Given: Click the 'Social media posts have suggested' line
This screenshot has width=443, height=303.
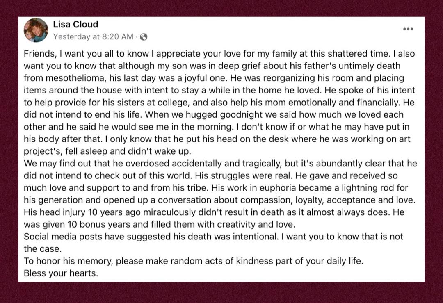Looking at the screenshot, I should (x=80, y=237).
